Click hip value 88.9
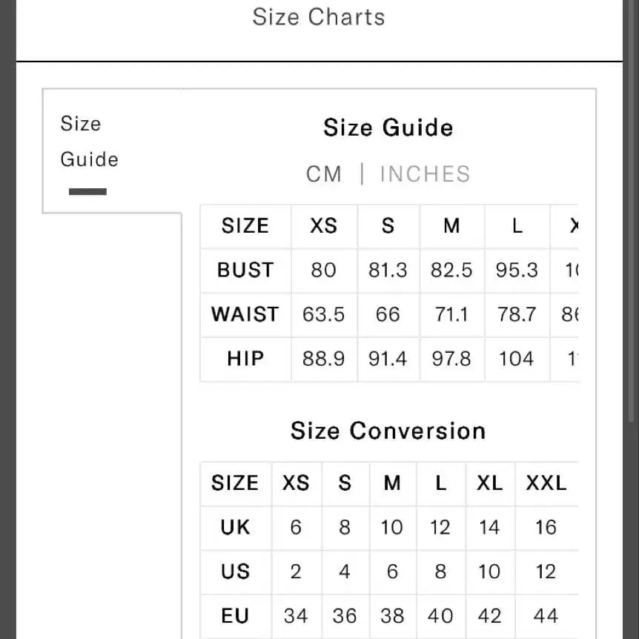The image size is (639, 639). pos(323,359)
